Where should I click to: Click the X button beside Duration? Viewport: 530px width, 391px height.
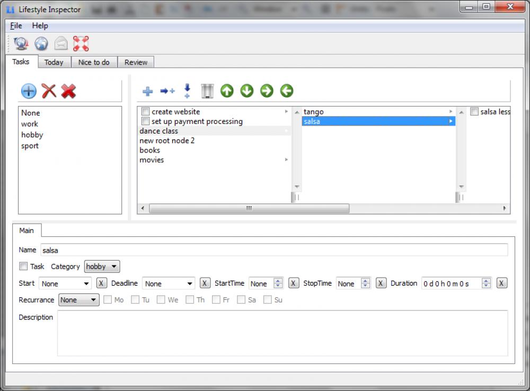click(501, 283)
